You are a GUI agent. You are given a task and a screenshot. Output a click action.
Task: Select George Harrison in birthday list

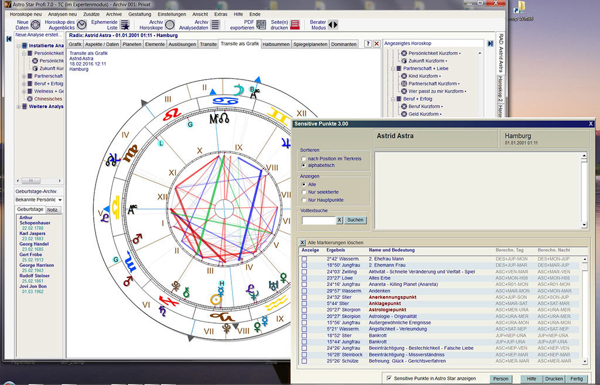click(37, 265)
